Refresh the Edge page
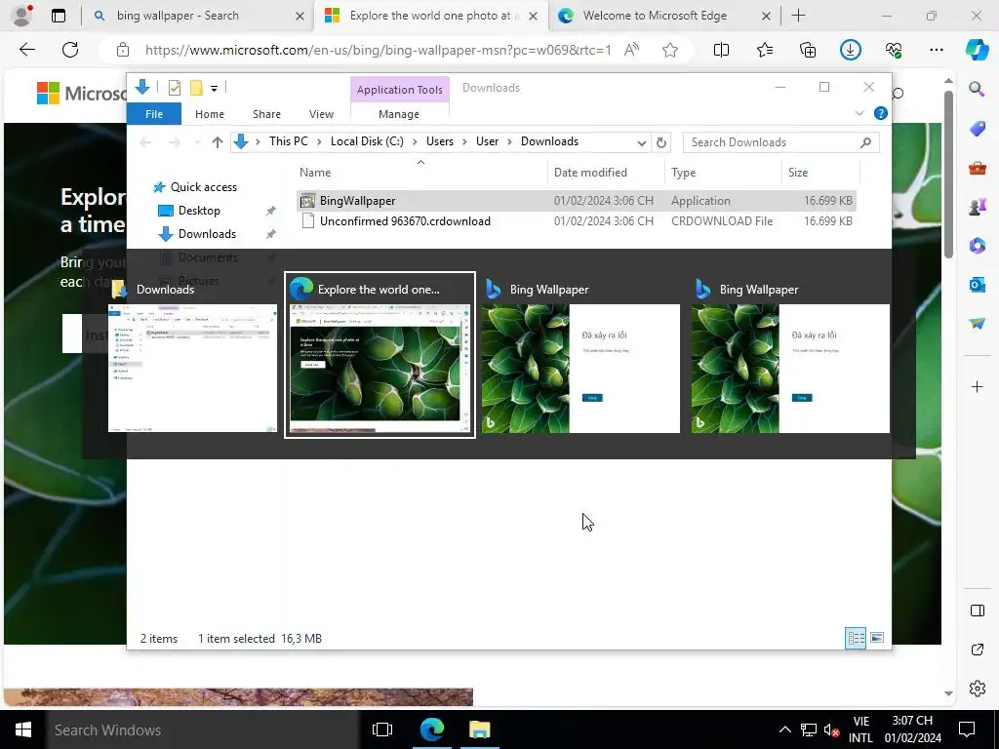 click(x=70, y=50)
